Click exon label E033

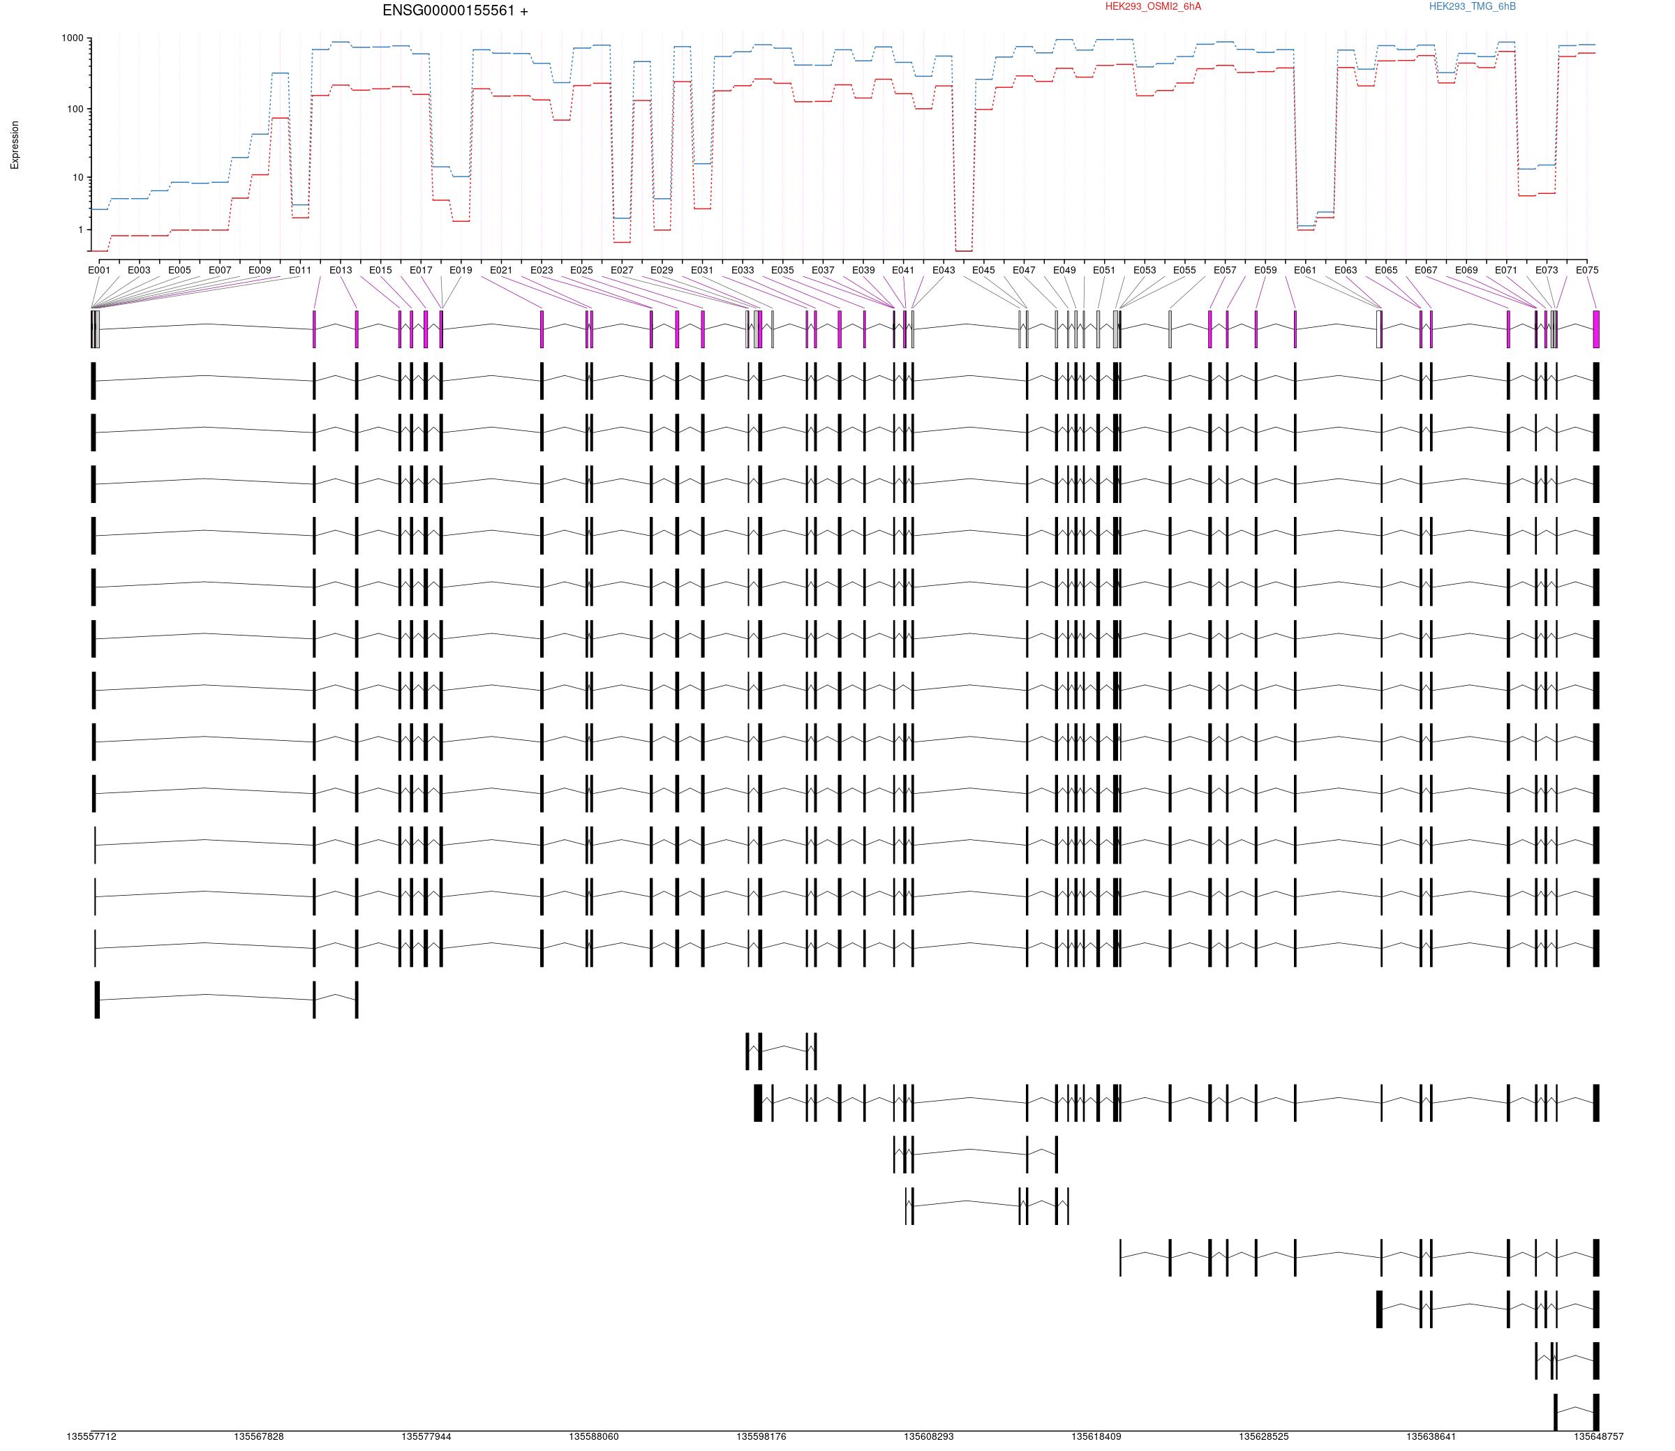(x=743, y=271)
